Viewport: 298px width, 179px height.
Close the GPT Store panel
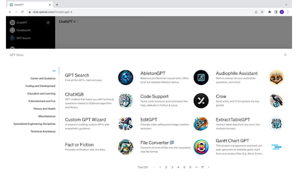285,55
